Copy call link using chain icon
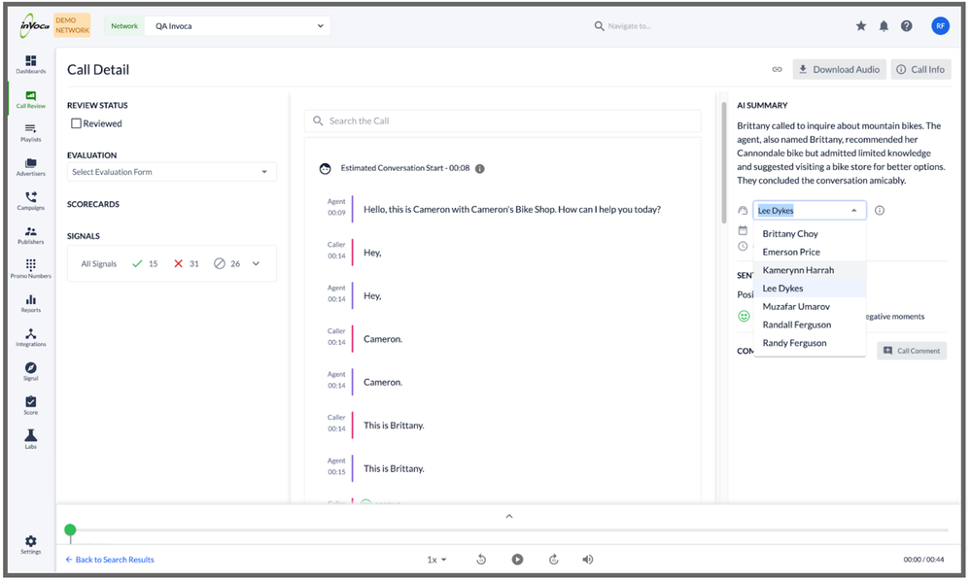This screenshot has width=971, height=581. coord(777,70)
